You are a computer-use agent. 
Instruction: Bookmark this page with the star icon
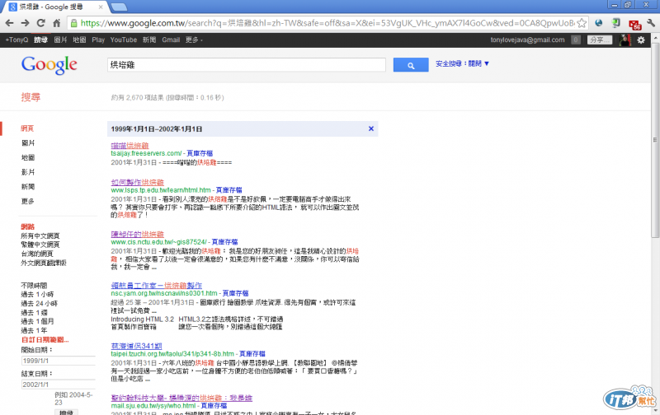coord(582,23)
